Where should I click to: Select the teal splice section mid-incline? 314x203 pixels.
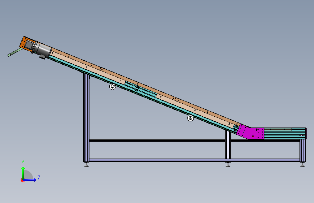pyautogui.click(x=141, y=90)
